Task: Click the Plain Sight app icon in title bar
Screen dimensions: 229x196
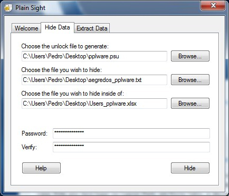Action: (x=8, y=8)
